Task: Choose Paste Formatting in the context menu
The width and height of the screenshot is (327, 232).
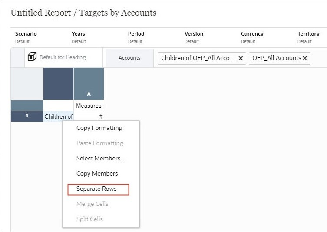Action: pos(100,143)
